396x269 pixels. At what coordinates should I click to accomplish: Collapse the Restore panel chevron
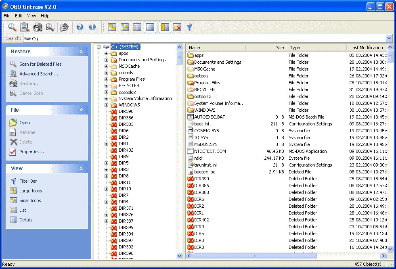[81, 52]
